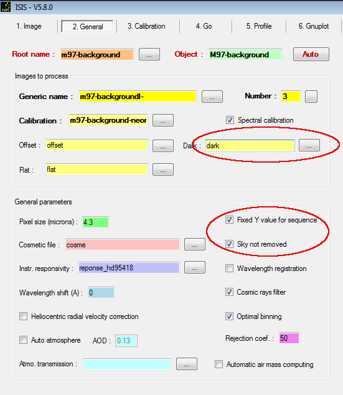This screenshot has height=395, width=343.
Task: Disable the Spectral calibration checkbox
Action: [x=230, y=120]
